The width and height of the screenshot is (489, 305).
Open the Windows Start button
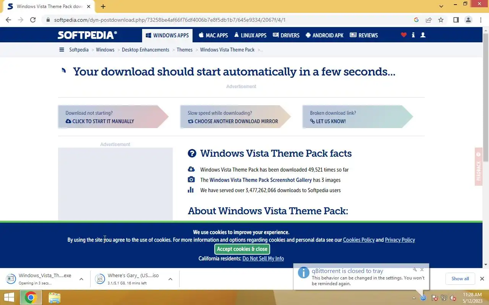9,297
